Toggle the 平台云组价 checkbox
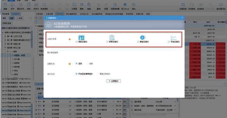The image size is (227, 118). coord(169,42)
